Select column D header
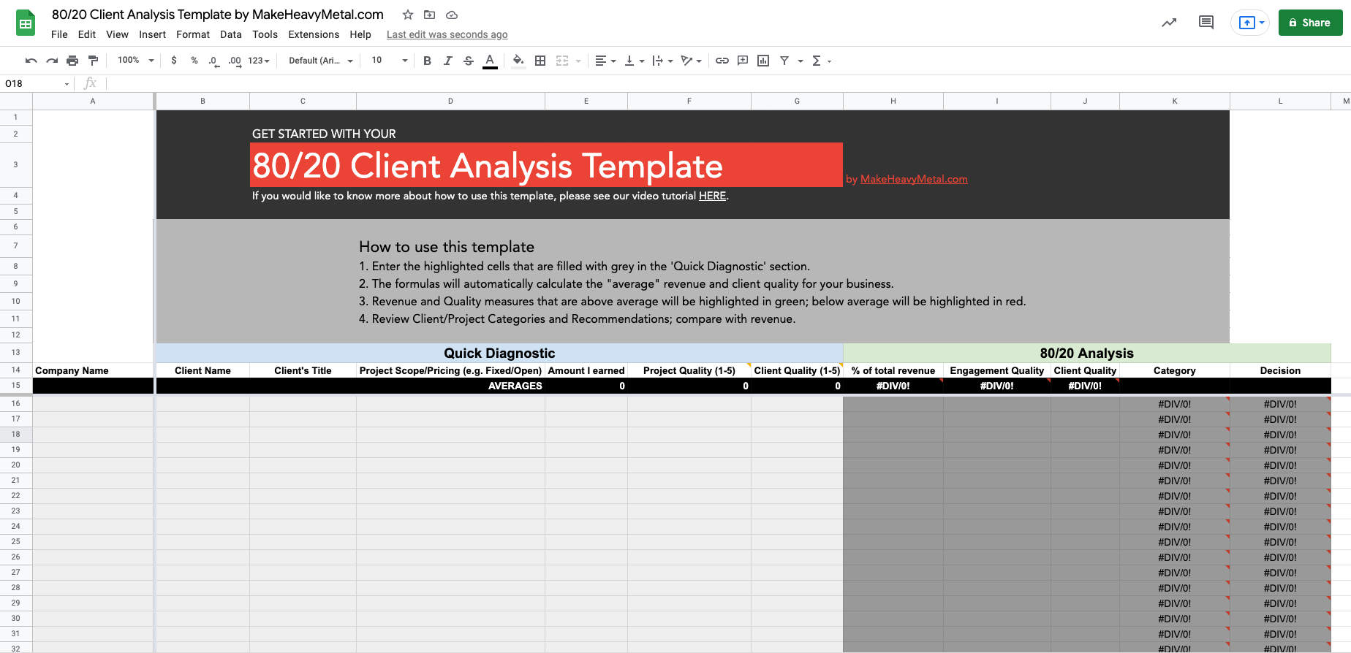 click(x=450, y=101)
